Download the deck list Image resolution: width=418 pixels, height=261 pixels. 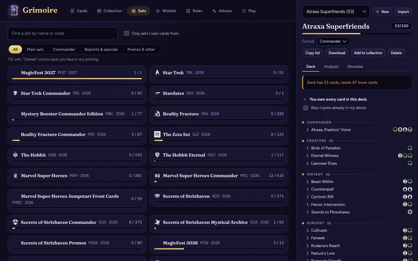[x=337, y=53]
